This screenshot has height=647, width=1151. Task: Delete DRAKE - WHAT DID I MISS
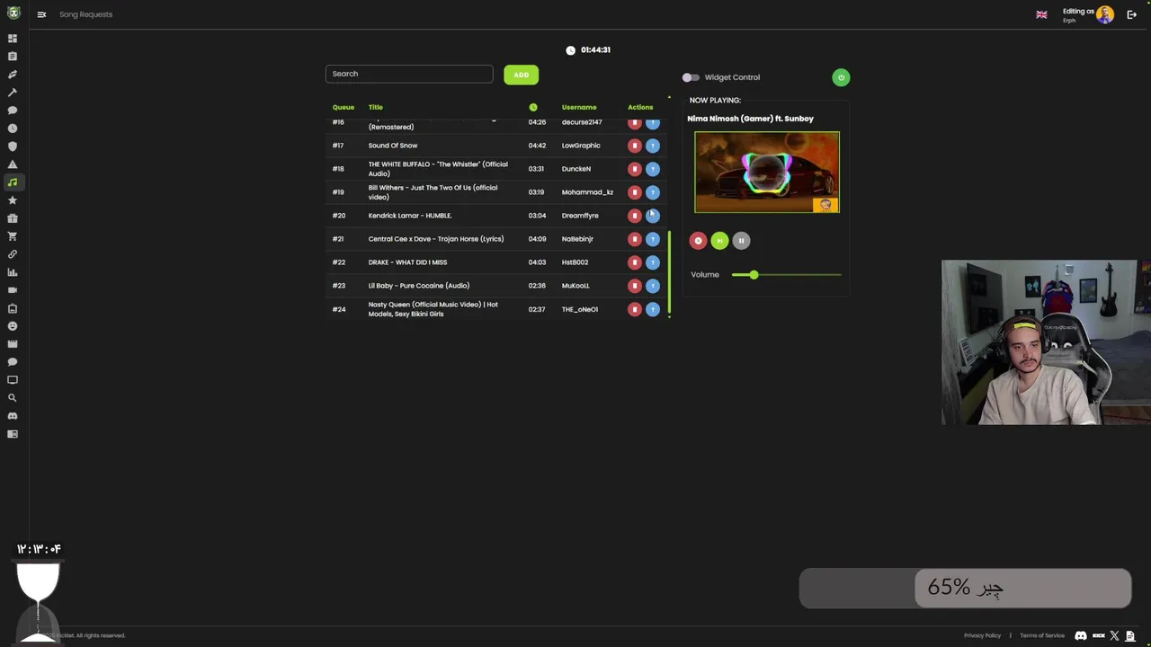(x=635, y=262)
